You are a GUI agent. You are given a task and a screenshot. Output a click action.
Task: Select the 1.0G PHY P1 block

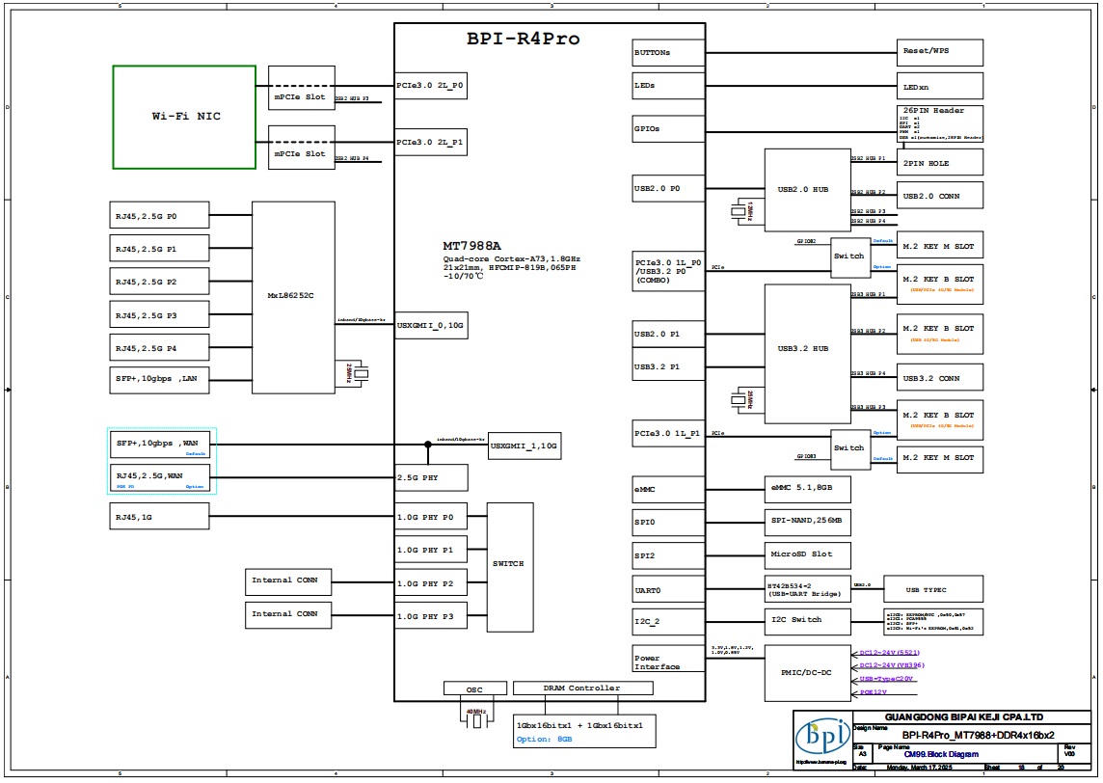[431, 551]
